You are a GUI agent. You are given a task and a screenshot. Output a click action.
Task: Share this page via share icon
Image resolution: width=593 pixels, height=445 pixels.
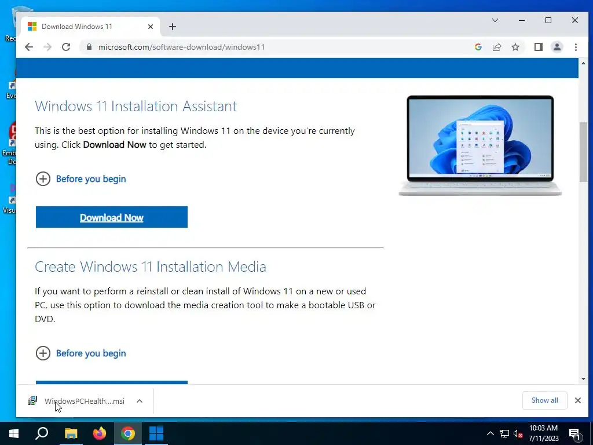tap(496, 47)
